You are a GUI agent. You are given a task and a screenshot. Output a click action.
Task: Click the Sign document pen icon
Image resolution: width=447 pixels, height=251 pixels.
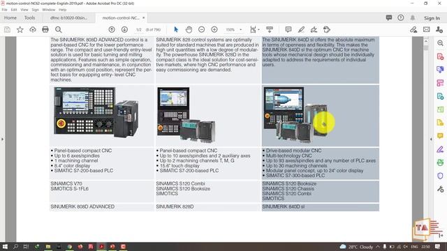314,29
